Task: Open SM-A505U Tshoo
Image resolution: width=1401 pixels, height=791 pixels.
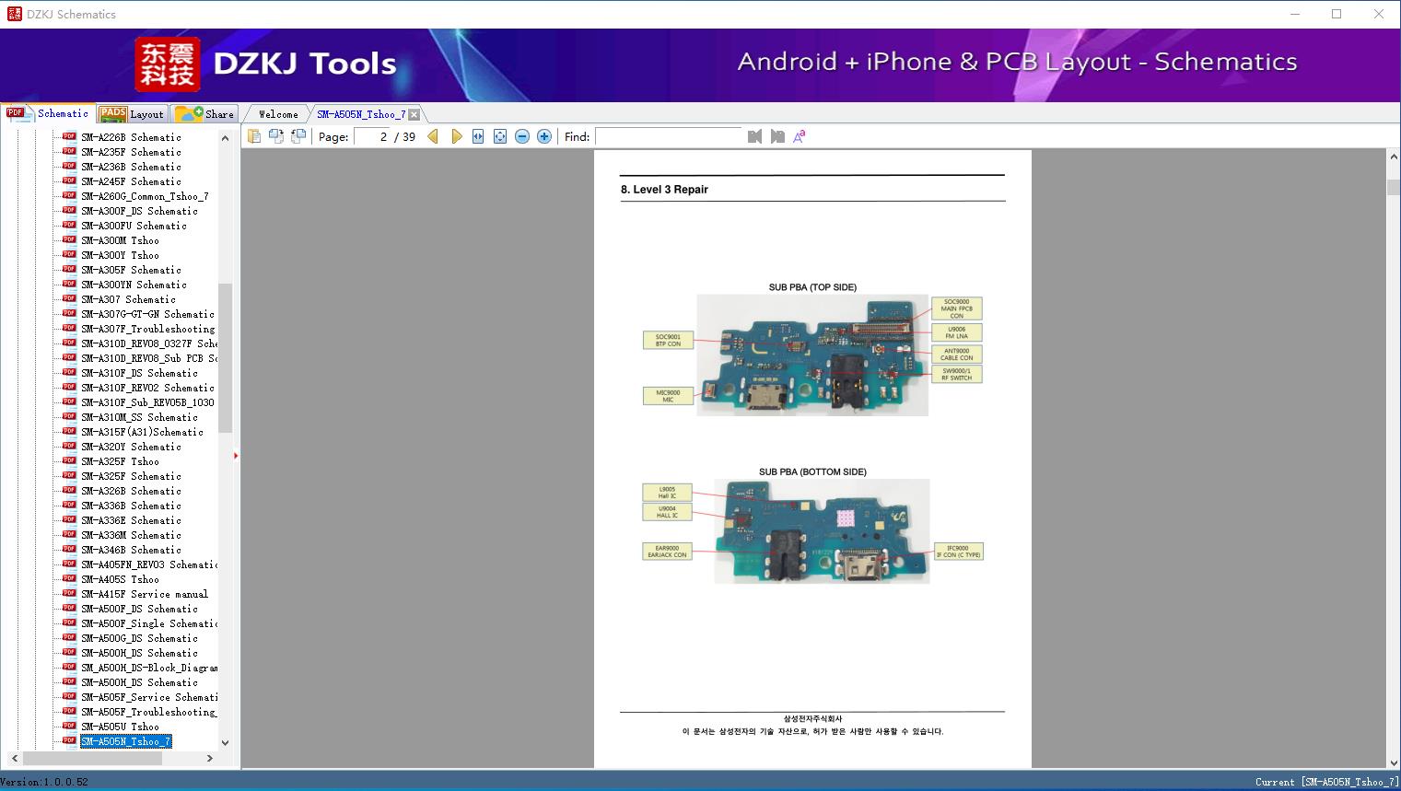Action: pos(120,727)
